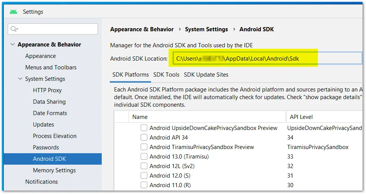Select the Android API 34 row name
The height and width of the screenshot is (194, 366).
pos(169,138)
